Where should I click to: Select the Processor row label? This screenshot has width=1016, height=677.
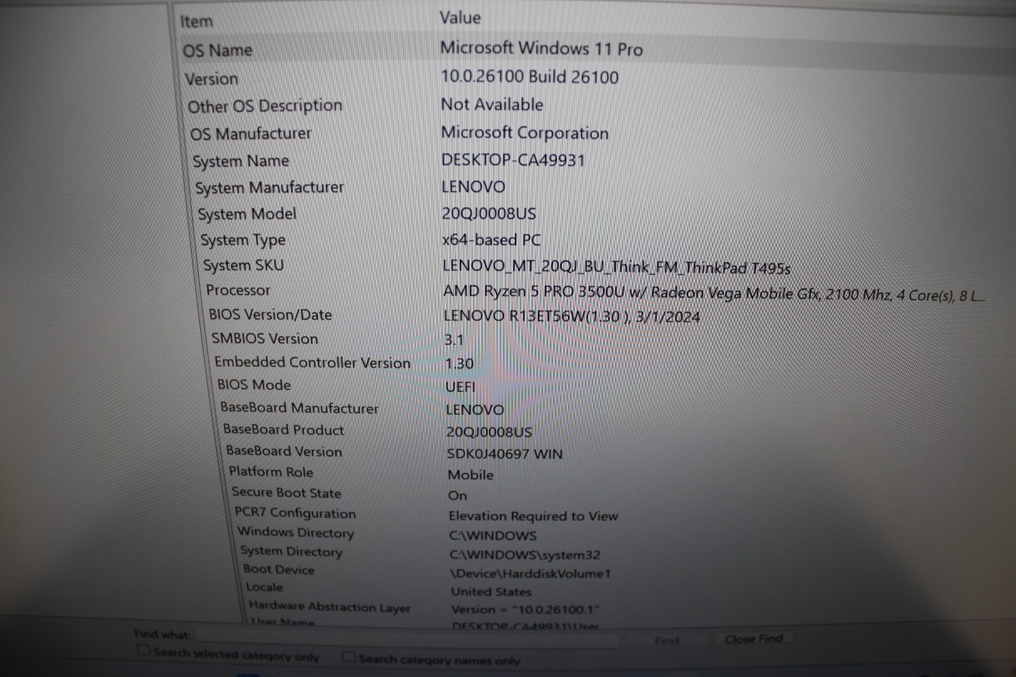click(x=238, y=290)
